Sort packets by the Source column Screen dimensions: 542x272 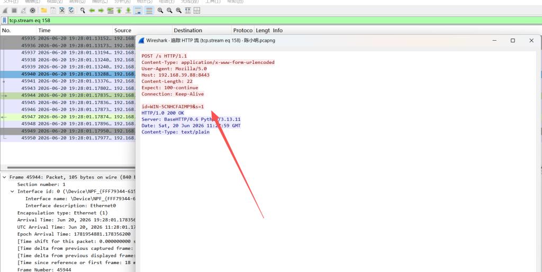142,30
